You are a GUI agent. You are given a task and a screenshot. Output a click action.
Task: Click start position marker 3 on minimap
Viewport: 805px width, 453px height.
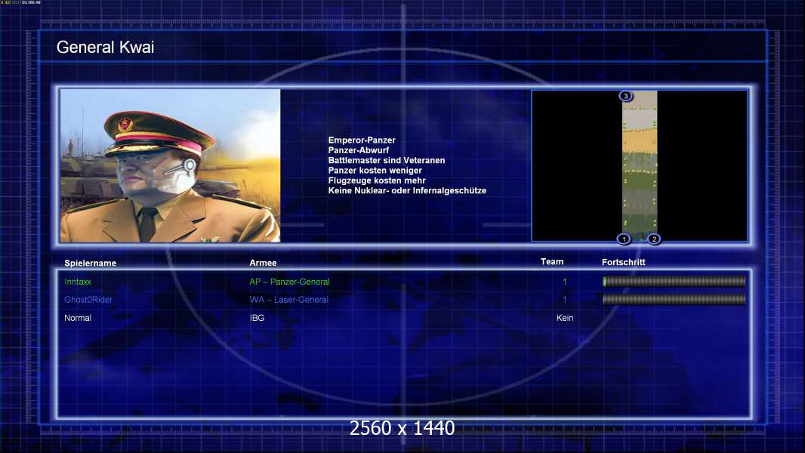coord(625,96)
